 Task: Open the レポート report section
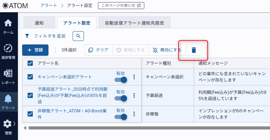[x=8, y=77]
